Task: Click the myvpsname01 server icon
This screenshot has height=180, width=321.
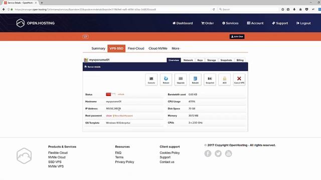Action: pyautogui.click(x=86, y=60)
